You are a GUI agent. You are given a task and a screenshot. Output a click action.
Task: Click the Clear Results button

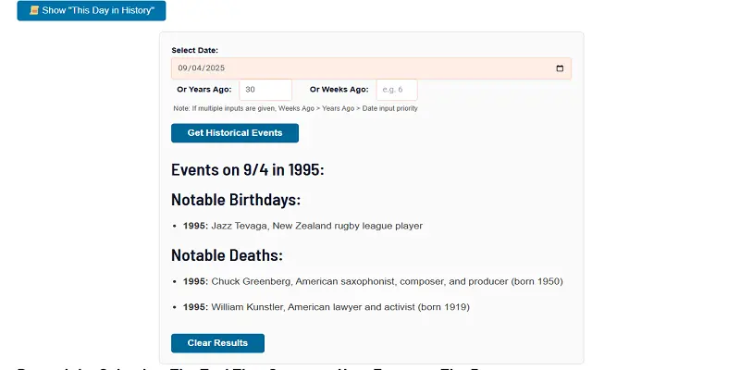coord(217,343)
